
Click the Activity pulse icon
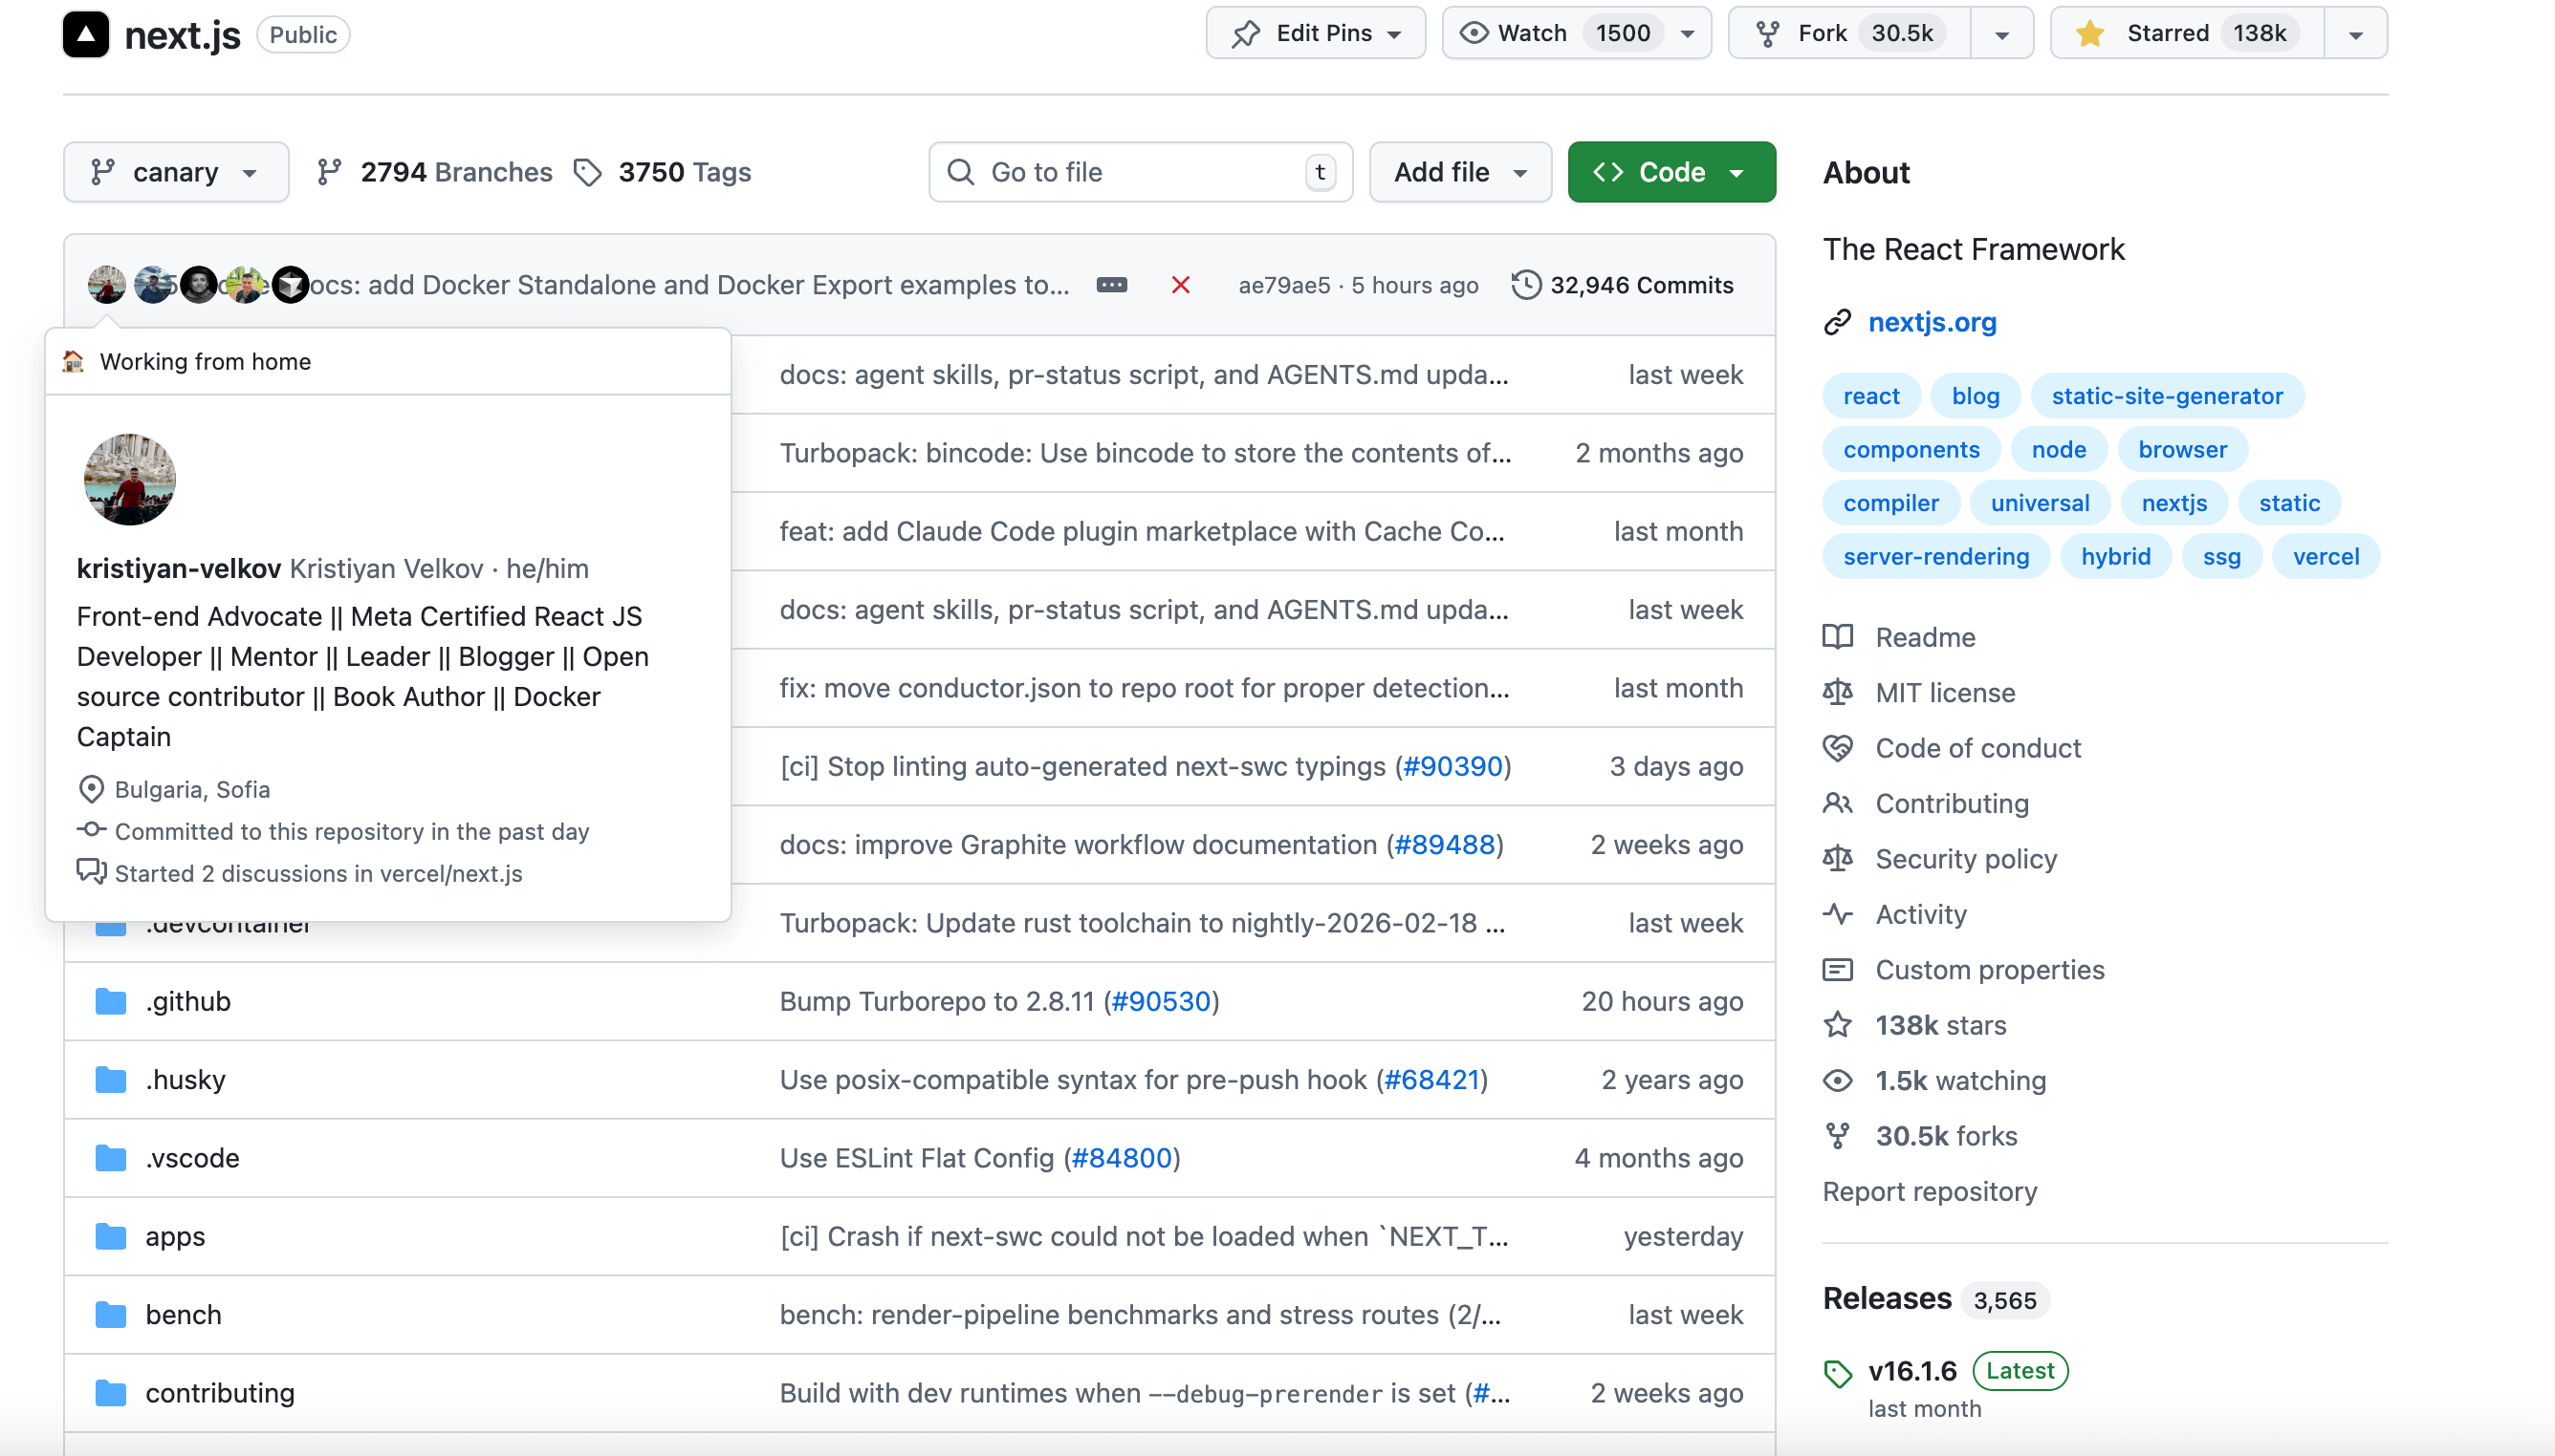pyautogui.click(x=1838, y=914)
